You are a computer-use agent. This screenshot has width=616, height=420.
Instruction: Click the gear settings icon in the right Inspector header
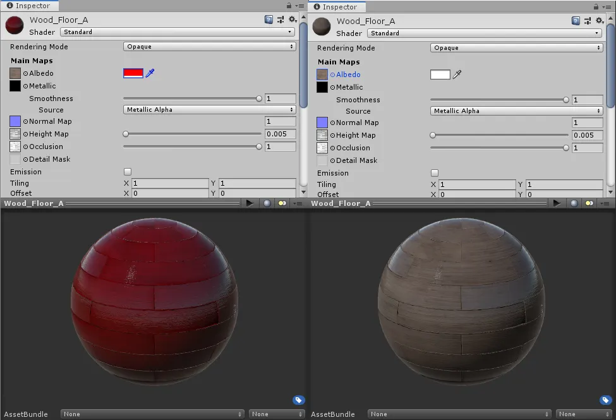[599, 21]
